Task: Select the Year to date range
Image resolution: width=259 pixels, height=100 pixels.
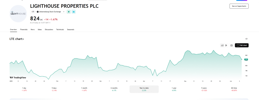Action: coord(144,89)
